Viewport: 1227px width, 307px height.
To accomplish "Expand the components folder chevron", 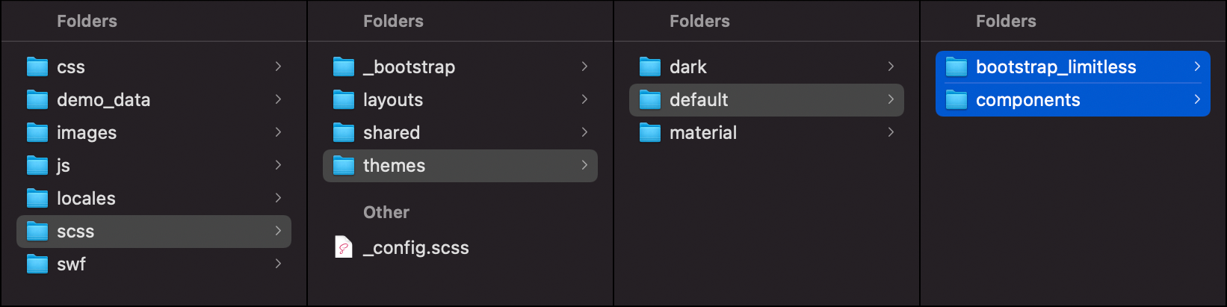I will click(x=1197, y=99).
